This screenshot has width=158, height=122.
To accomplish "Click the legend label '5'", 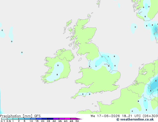I will click(24, 121).
